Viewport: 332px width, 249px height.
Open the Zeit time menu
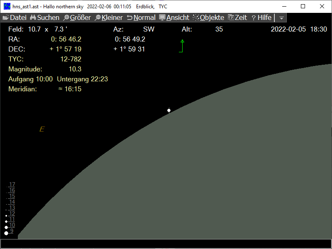click(x=237, y=18)
